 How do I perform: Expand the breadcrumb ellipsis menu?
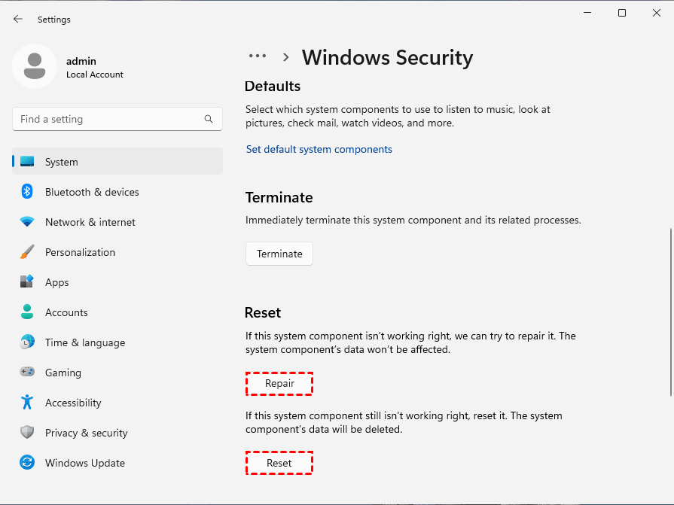[258, 56]
